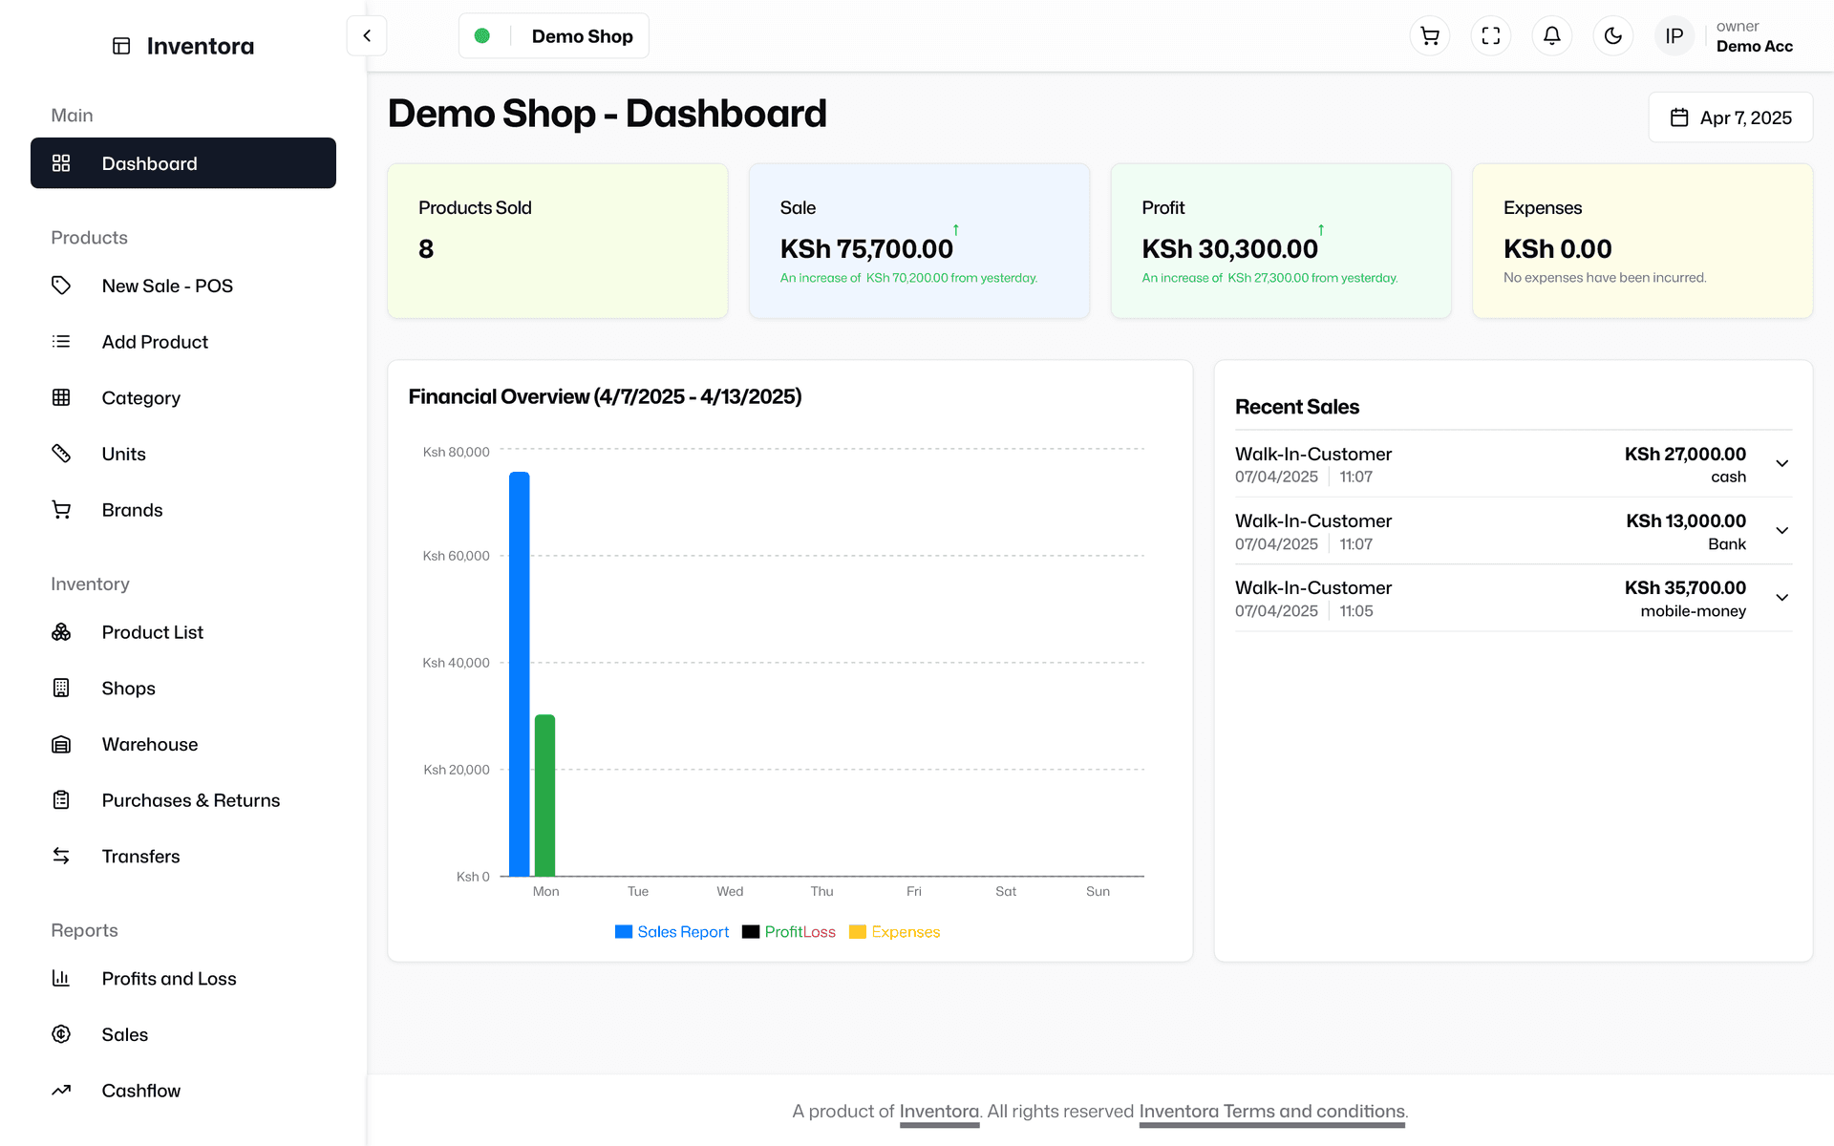1834x1146 pixels.
Task: Click the Inventora logo icon
Action: tap(121, 46)
